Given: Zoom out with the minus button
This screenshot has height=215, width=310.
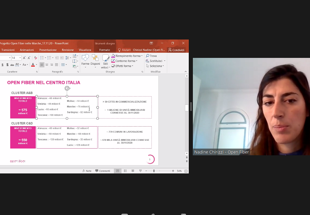Looking at the screenshot, I should [146, 171].
